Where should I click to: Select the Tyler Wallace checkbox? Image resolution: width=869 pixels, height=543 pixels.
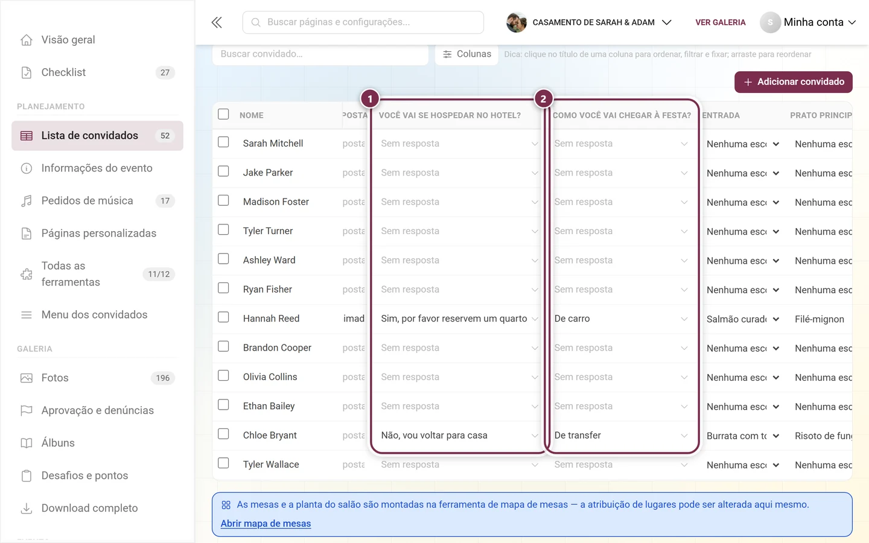[x=223, y=463]
